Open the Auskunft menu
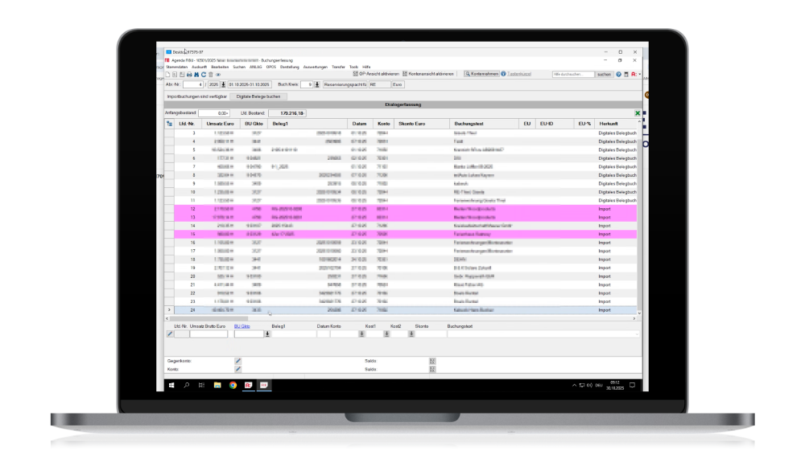 coord(199,67)
